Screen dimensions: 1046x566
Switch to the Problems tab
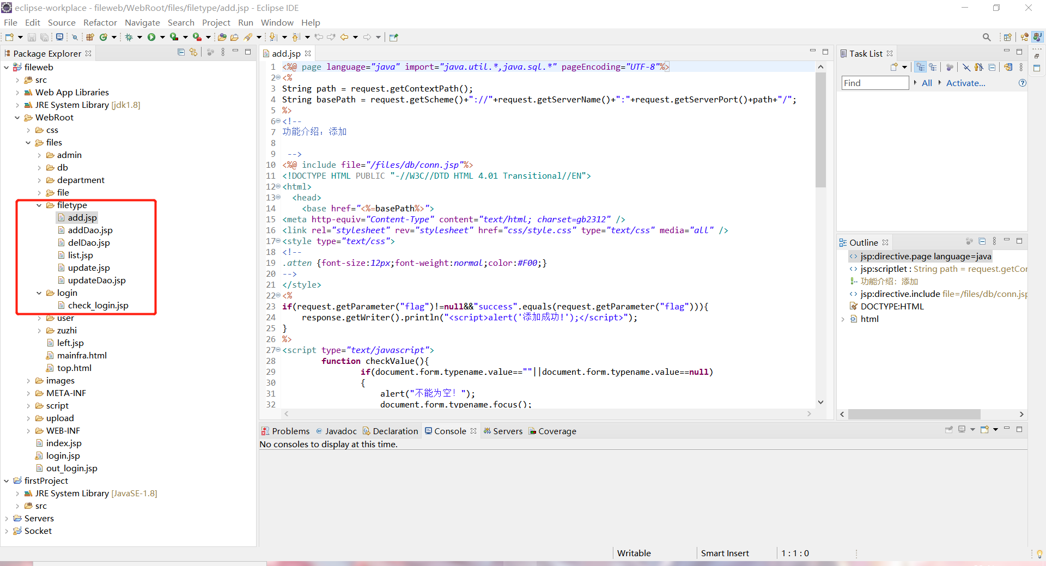285,431
